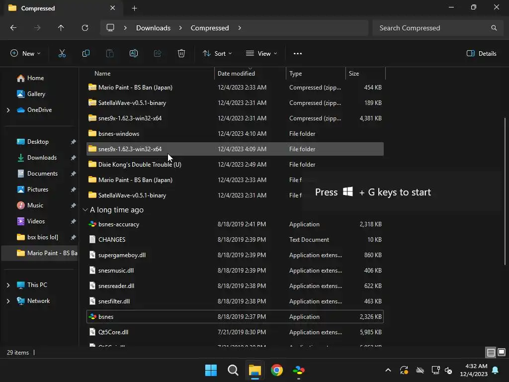The width and height of the screenshot is (509, 382).
Task: Click the Copy toolbar icon
Action: (x=86, y=54)
